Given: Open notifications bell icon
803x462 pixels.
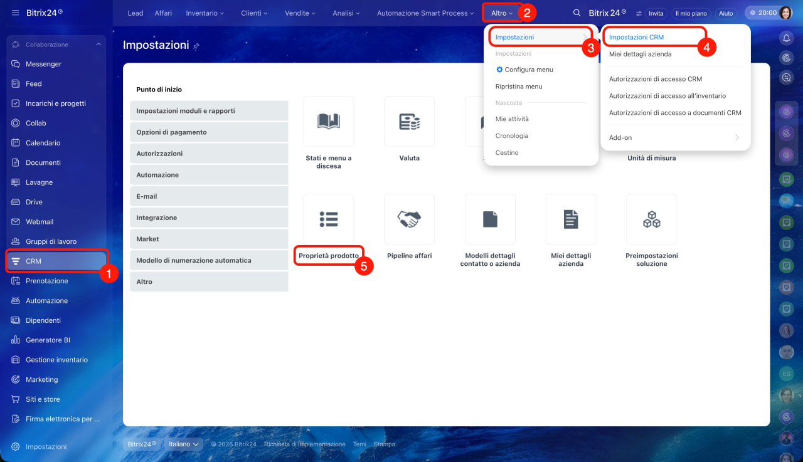Looking at the screenshot, I should (x=786, y=38).
